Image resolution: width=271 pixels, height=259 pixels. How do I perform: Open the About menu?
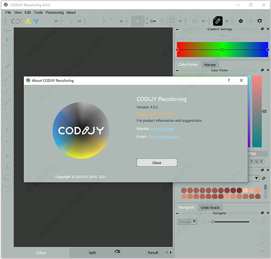pyautogui.click(x=71, y=13)
